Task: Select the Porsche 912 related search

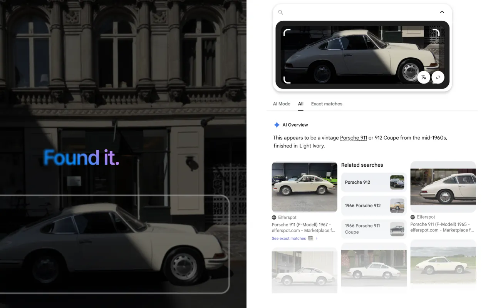Action: pyautogui.click(x=374, y=182)
